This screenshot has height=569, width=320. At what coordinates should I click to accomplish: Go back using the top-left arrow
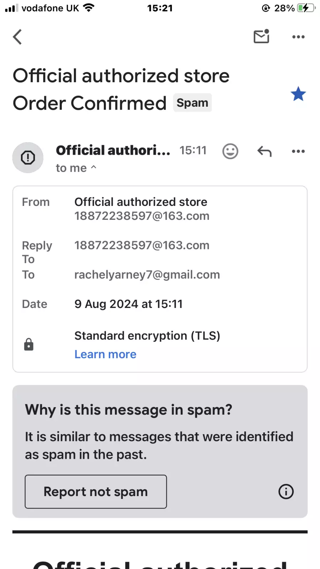tap(17, 37)
